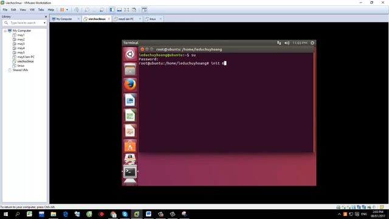Click the Take Snapshot toolbar icon
The image size is (389, 219).
click(87, 10)
